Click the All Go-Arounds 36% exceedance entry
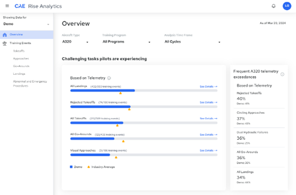Screen dimensions: 296x195 pyautogui.click(x=259, y=157)
